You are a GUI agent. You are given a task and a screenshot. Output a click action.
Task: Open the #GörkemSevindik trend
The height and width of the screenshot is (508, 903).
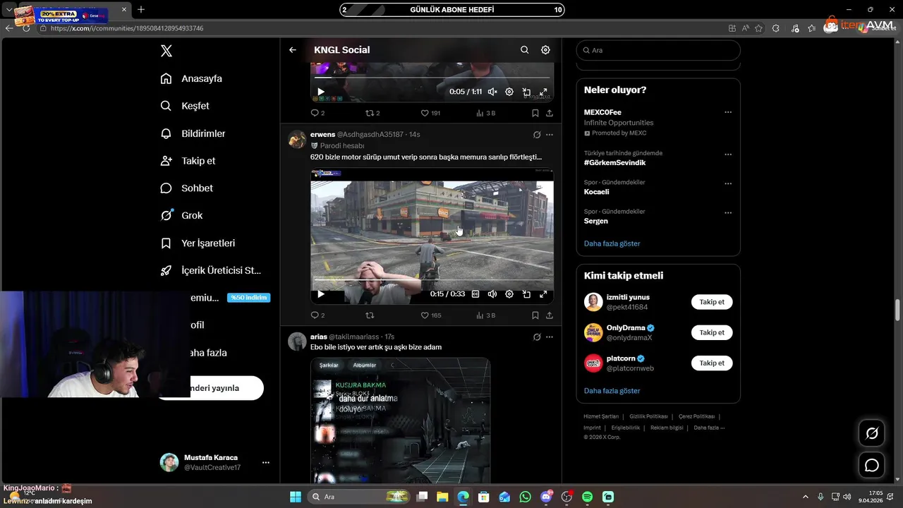pyautogui.click(x=614, y=163)
